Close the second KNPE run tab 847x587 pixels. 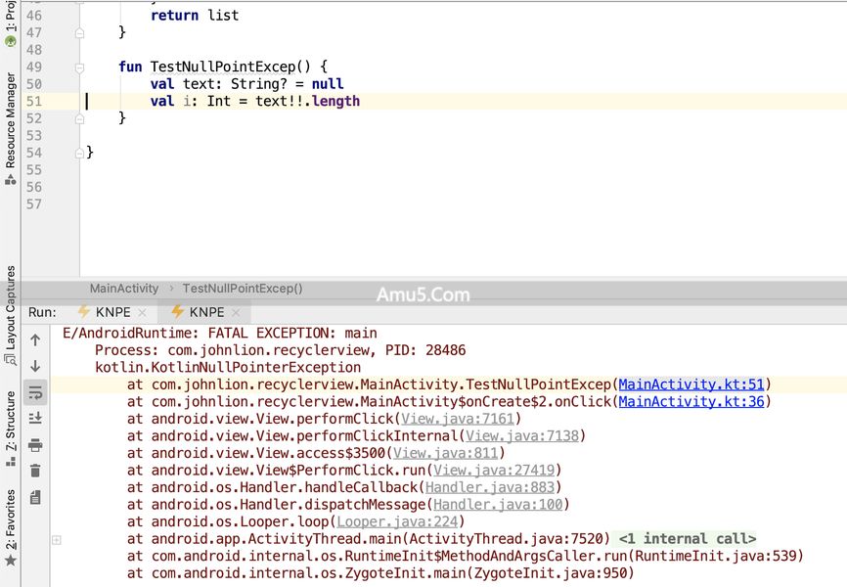pos(236,312)
